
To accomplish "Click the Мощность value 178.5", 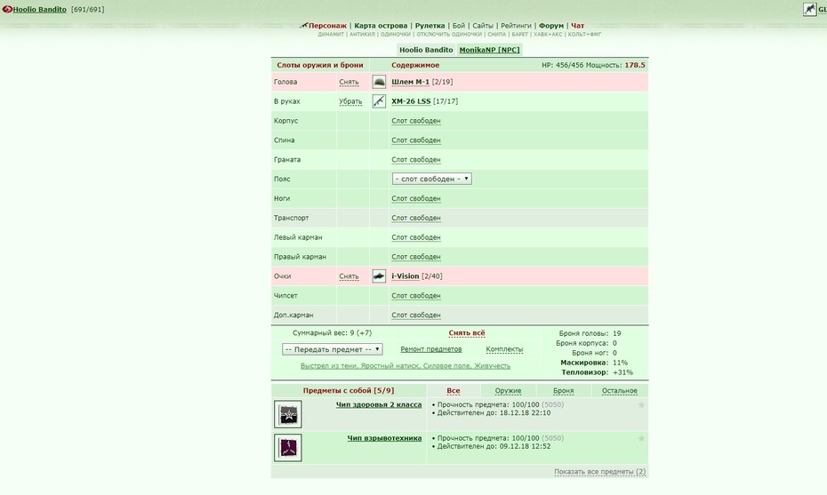I will [x=635, y=66].
